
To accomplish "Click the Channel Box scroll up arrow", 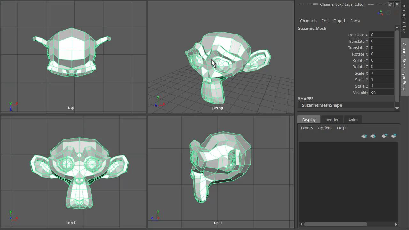I will tap(397, 27).
